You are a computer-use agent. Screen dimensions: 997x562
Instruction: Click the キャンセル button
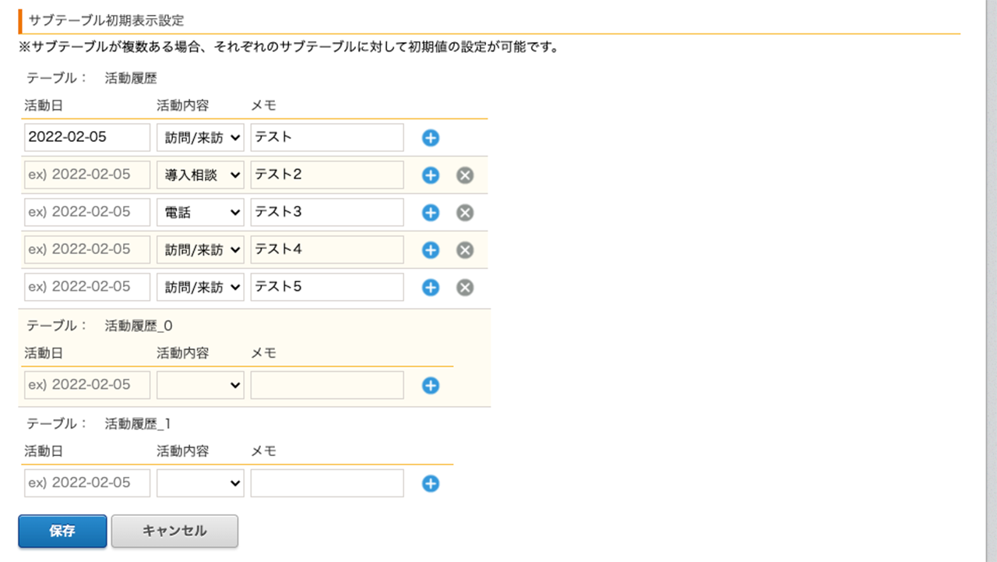click(174, 531)
